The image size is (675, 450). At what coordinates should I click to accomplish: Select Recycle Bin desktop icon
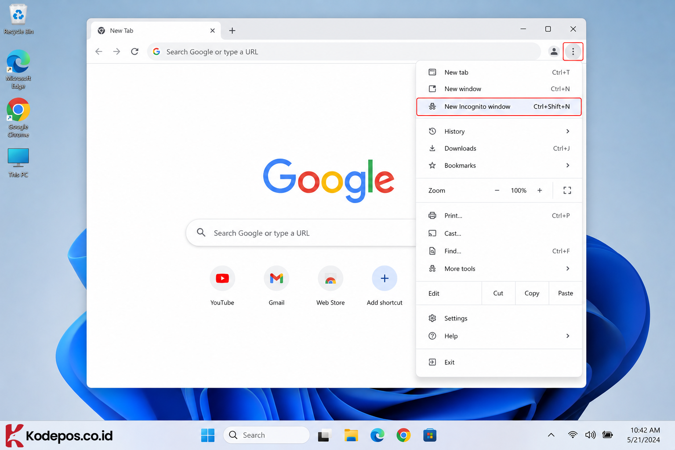click(18, 20)
